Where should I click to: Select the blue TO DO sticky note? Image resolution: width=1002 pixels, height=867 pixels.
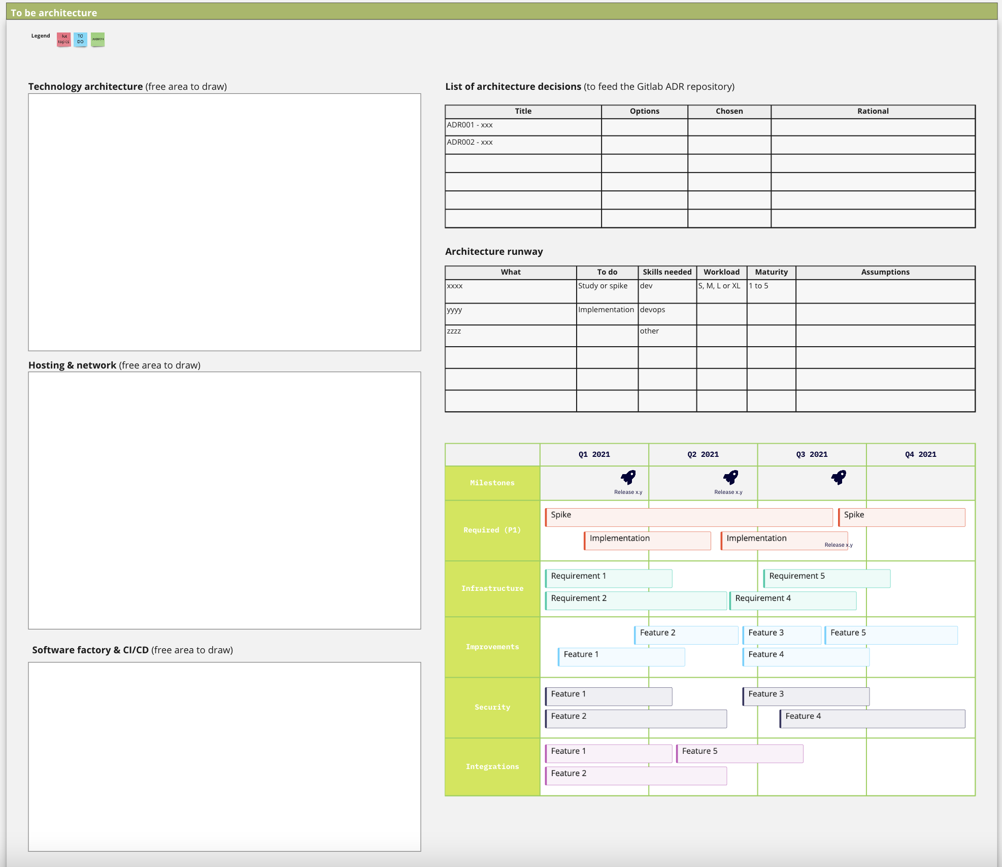tap(80, 39)
